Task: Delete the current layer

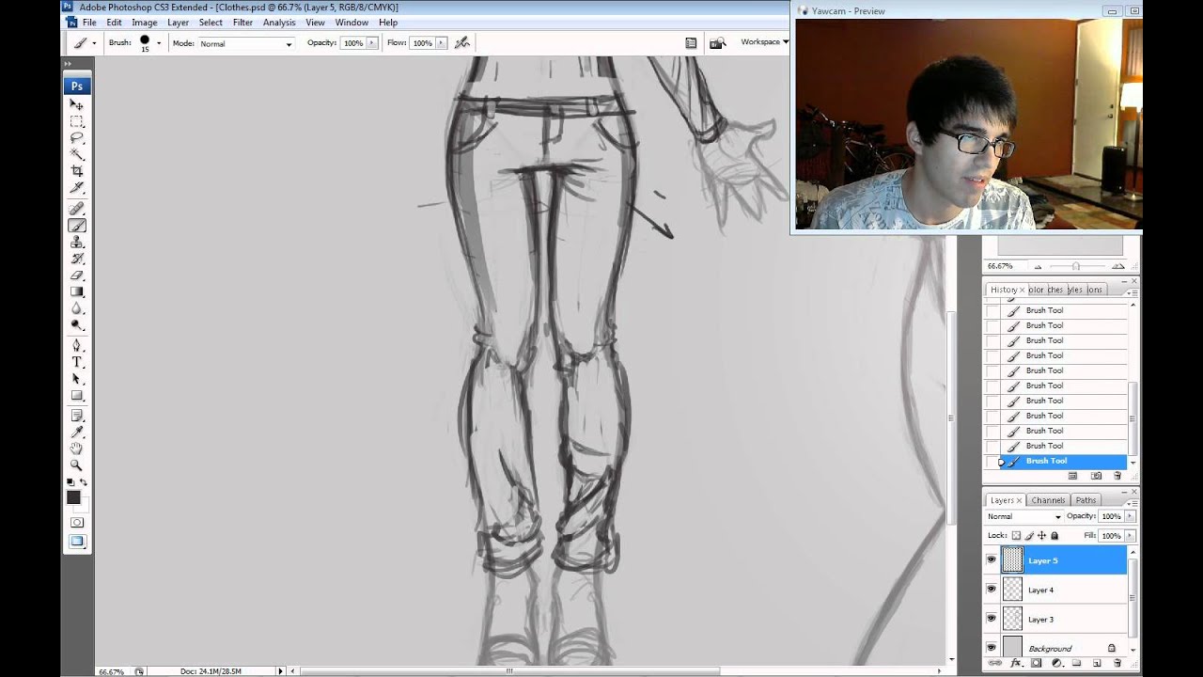Action: [1117, 663]
